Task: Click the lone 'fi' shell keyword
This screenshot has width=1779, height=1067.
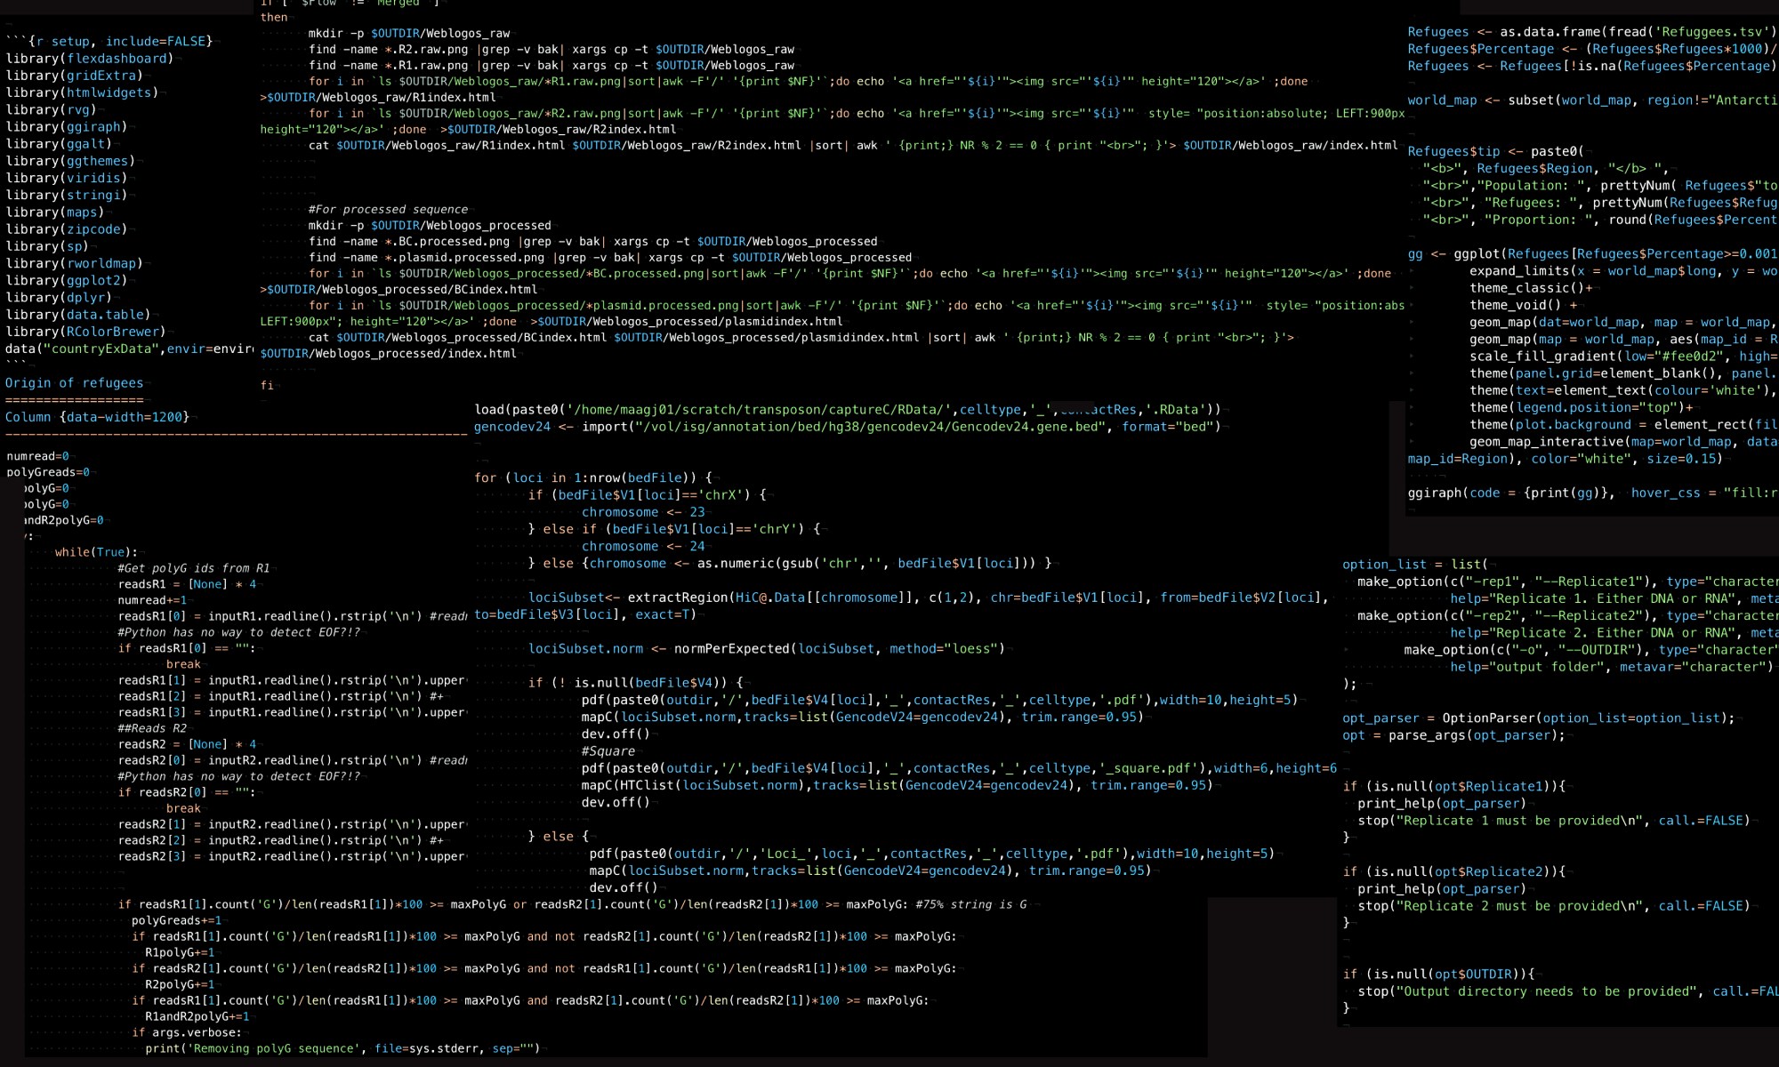Action: pos(267,385)
